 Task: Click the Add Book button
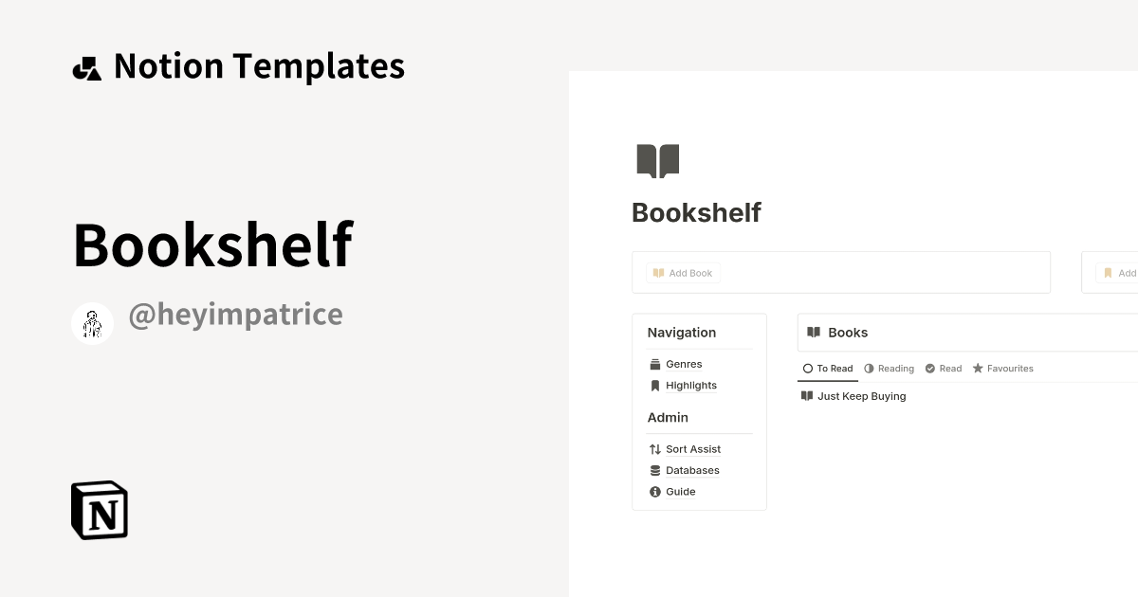tap(683, 272)
